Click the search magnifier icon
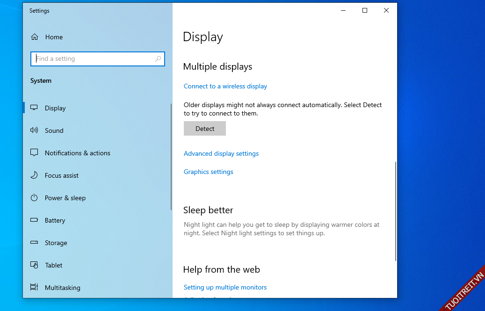Viewport: 485px width, 311px height. 158,59
